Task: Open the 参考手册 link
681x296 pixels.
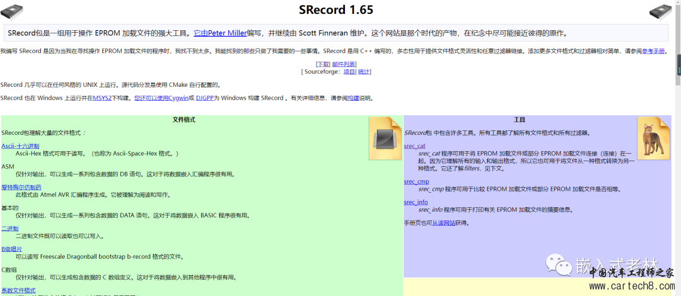Action: click(x=653, y=51)
